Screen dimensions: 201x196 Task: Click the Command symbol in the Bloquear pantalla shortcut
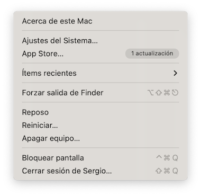click(167, 158)
